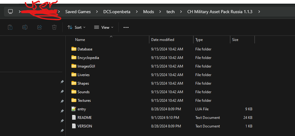Click the LUA File type cell

coord(202,109)
